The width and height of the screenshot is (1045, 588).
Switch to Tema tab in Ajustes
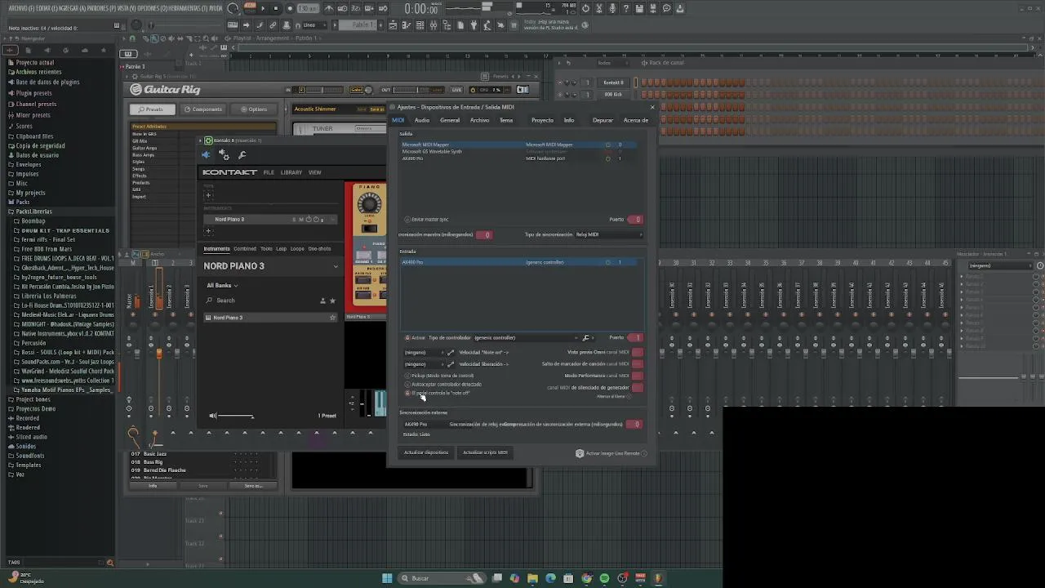(x=506, y=120)
